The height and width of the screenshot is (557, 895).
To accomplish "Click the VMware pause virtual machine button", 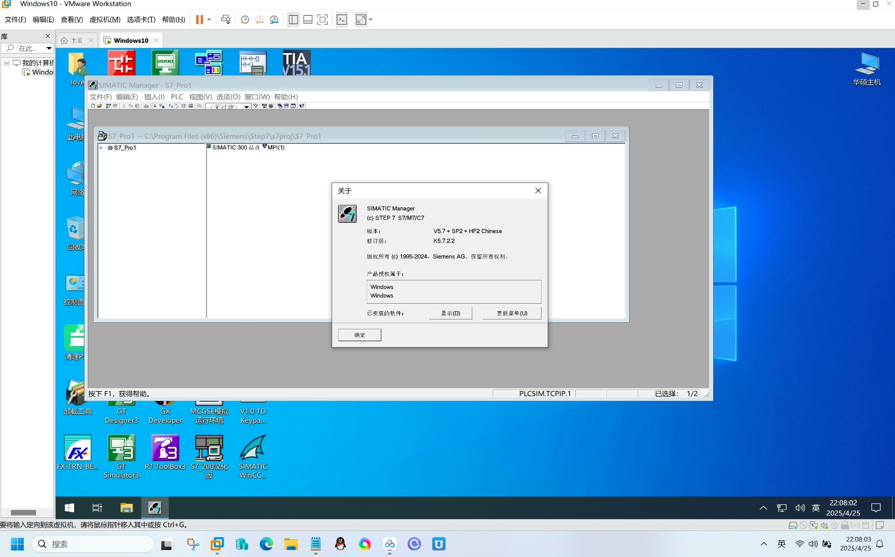I will [200, 20].
